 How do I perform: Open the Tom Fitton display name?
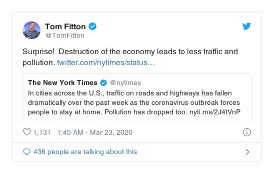[x=65, y=26]
